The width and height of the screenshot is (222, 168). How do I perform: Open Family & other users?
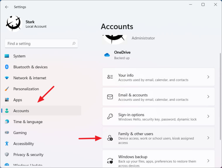click(159, 138)
